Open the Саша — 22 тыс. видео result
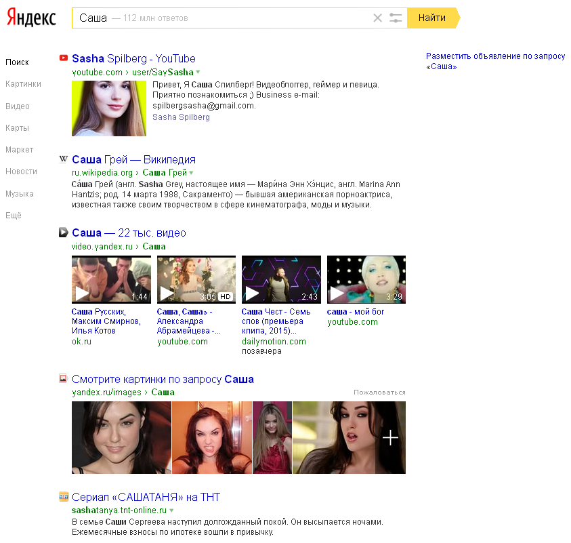The image size is (571, 543). click(x=129, y=233)
